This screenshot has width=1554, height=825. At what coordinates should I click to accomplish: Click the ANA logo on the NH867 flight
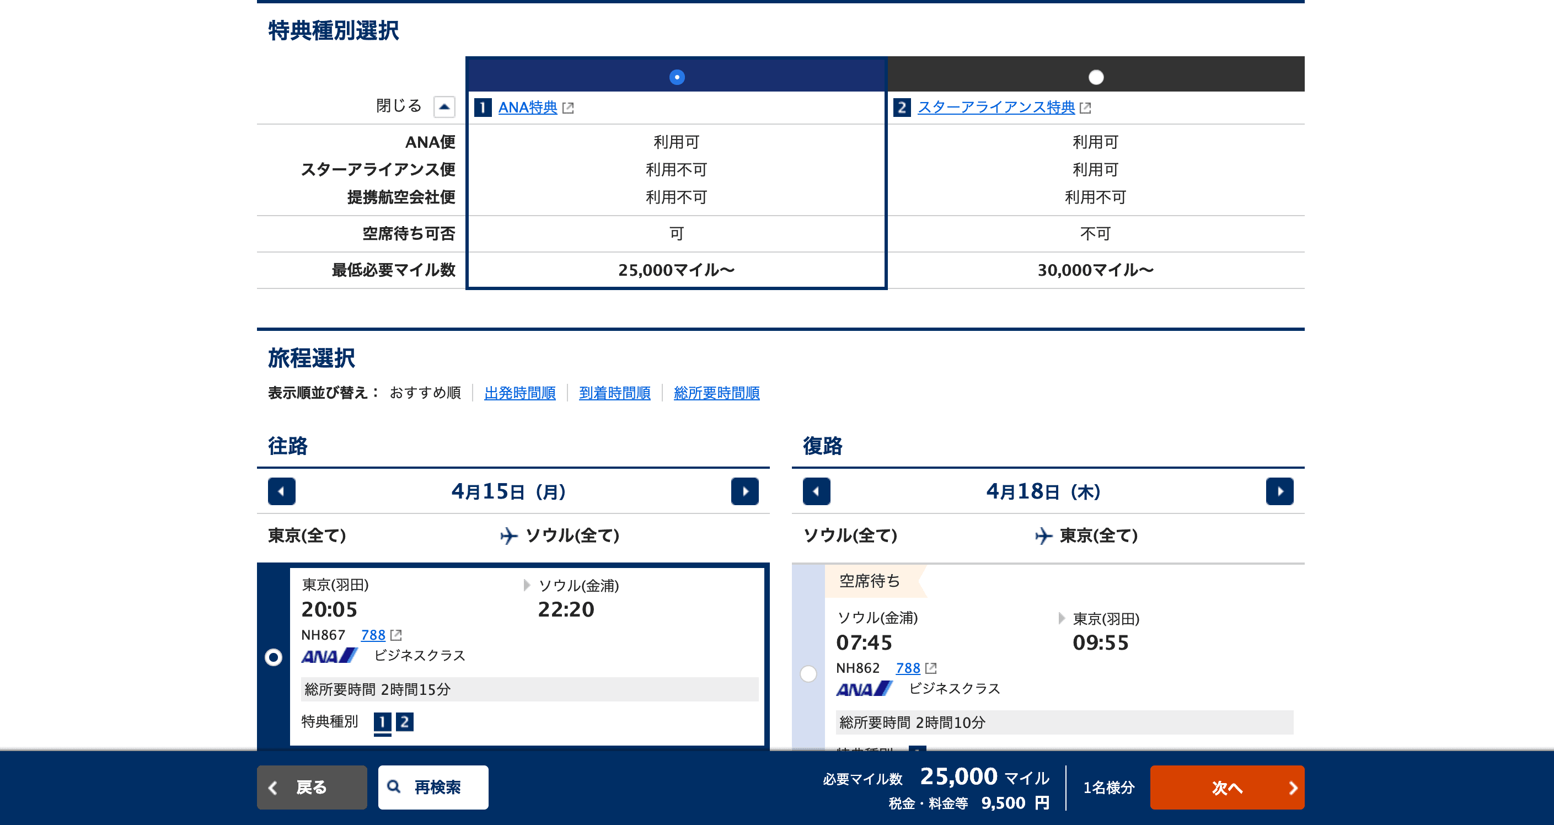click(x=328, y=657)
